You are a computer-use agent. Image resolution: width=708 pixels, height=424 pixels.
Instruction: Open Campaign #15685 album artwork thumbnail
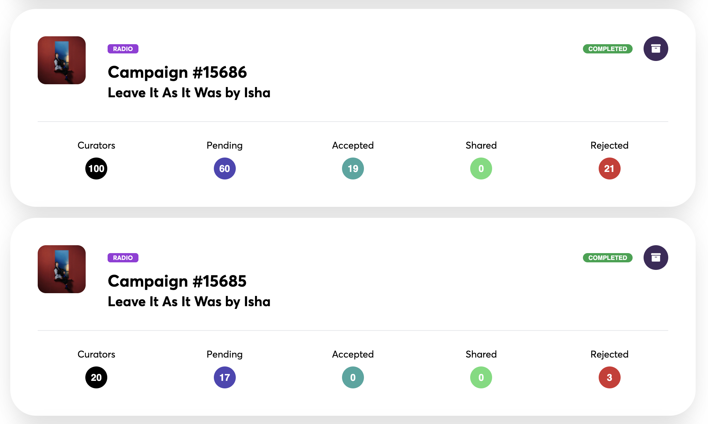coord(62,269)
